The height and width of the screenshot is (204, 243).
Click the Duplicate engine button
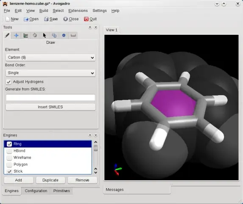tap(50, 180)
